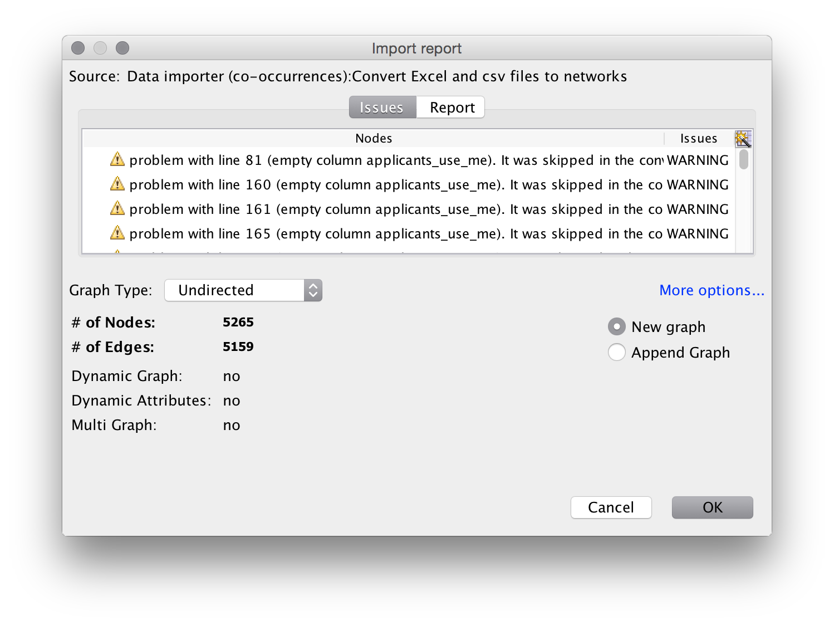Image resolution: width=834 pixels, height=625 pixels.
Task: Select the problem with line 161 row text
Action: (396, 209)
